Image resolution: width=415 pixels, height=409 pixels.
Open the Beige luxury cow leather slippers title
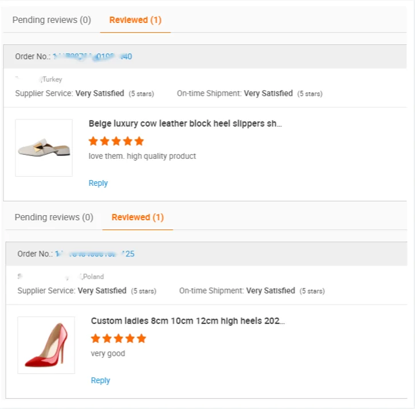[x=185, y=123]
